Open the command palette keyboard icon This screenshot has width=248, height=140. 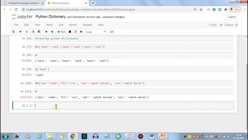click(112, 32)
